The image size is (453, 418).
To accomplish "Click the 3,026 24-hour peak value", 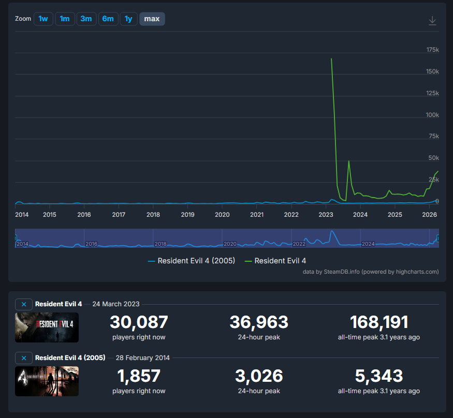I will coord(259,376).
